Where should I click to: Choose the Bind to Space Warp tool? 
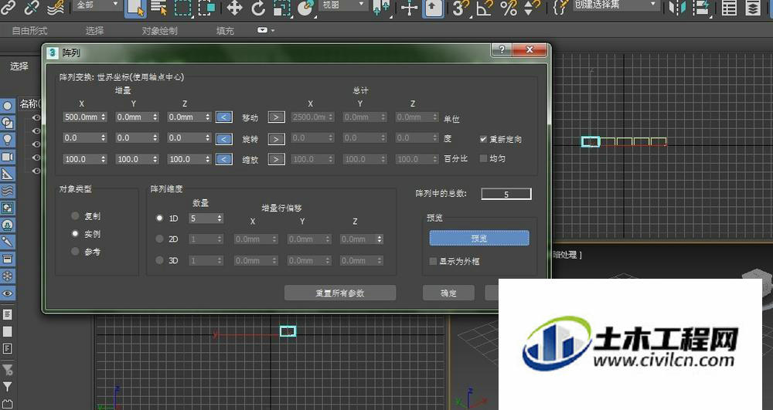point(56,7)
